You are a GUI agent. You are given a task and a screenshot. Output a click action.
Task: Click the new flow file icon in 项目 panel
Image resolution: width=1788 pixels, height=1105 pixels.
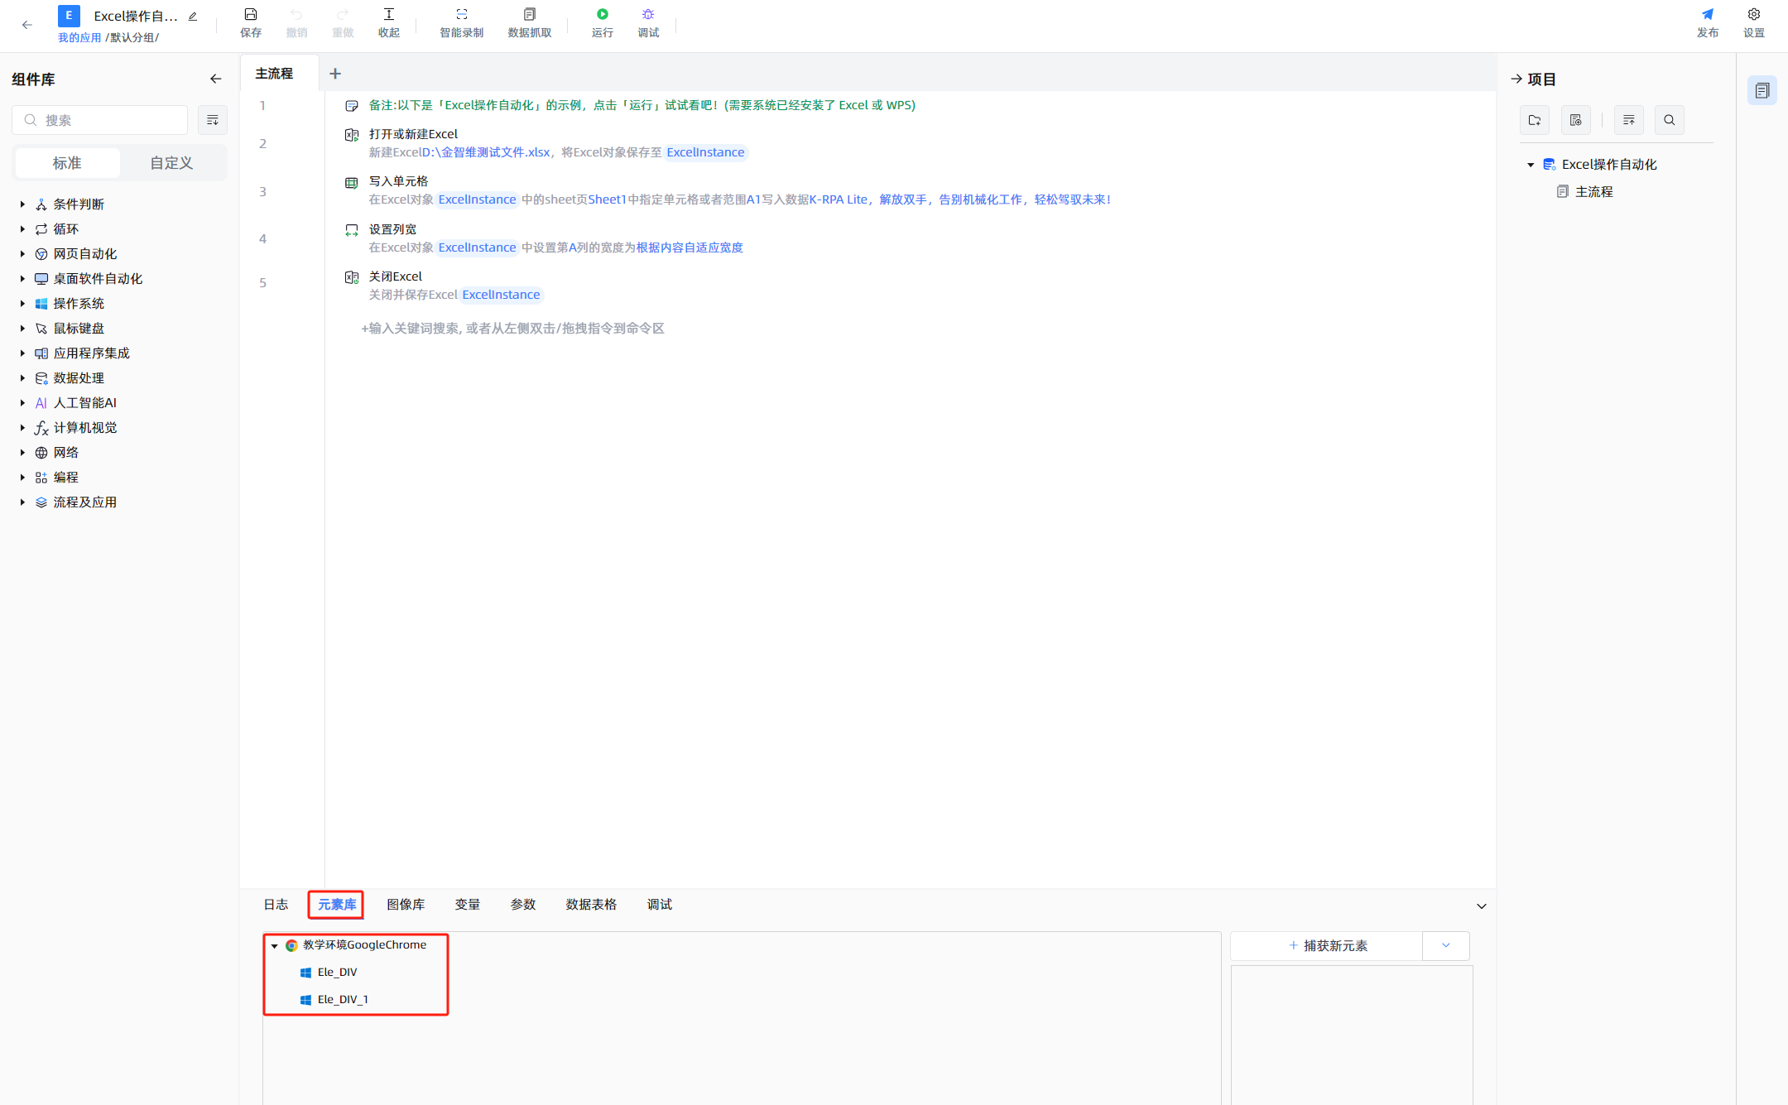point(1576,121)
